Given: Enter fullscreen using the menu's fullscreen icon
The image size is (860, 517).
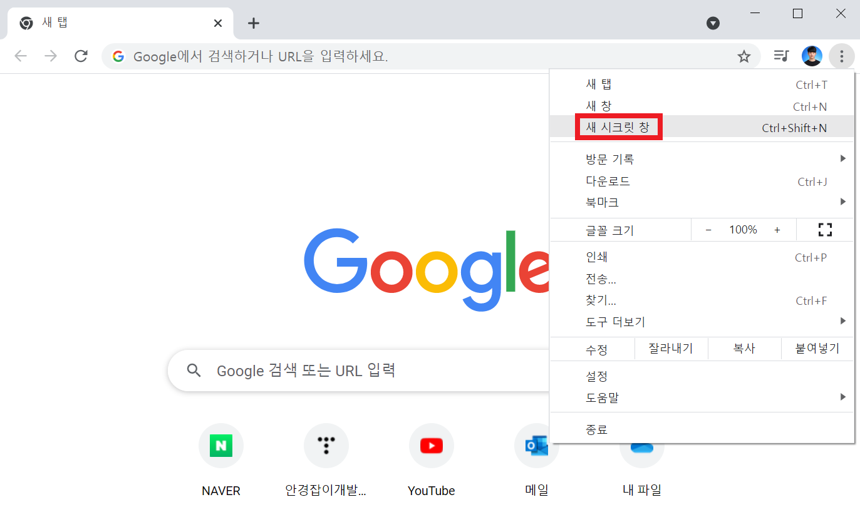Looking at the screenshot, I should tap(825, 230).
